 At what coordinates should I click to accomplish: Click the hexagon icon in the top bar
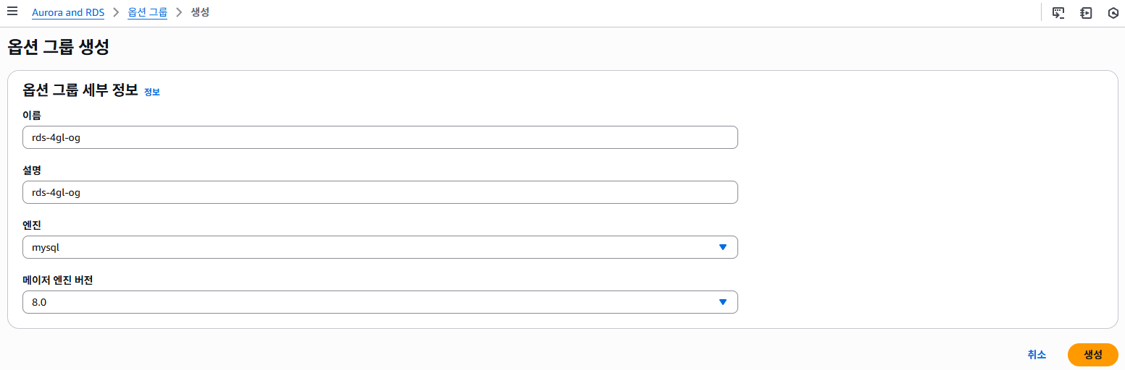1113,13
